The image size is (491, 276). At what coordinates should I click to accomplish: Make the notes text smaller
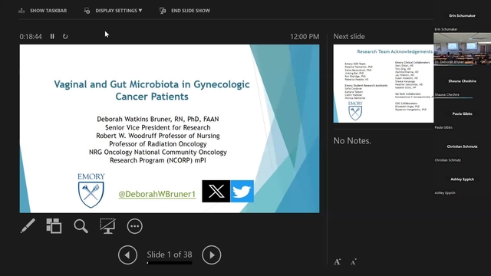354,262
